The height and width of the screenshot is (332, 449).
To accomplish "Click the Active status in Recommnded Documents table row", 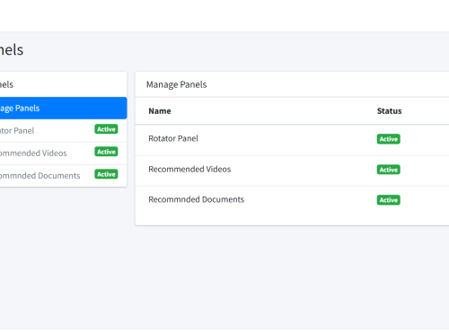I will pyautogui.click(x=389, y=200).
